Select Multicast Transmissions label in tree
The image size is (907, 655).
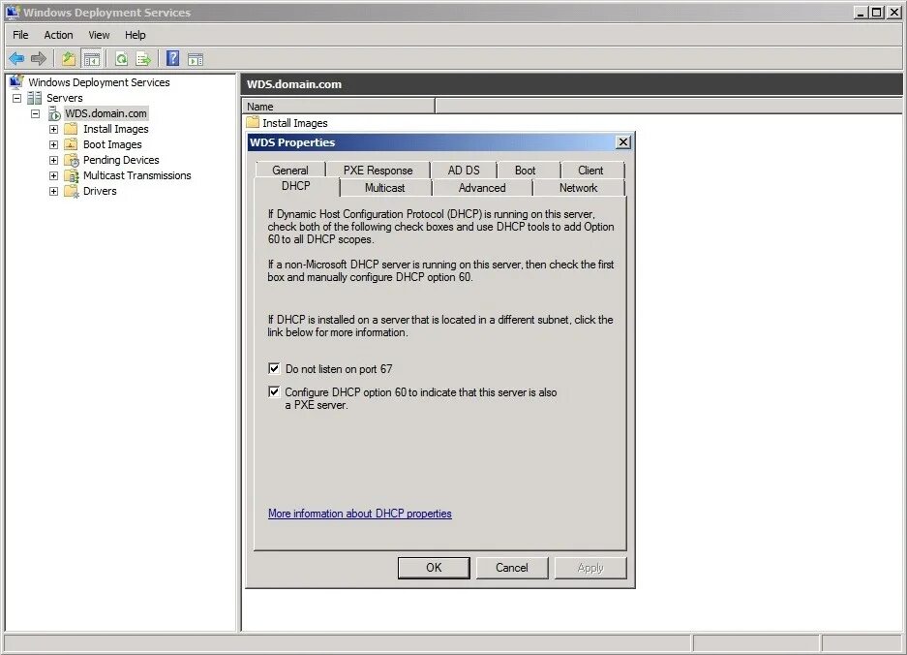[x=137, y=175]
